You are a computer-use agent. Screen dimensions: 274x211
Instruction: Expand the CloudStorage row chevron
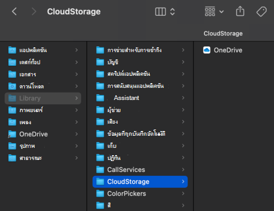pyautogui.click(x=183, y=182)
